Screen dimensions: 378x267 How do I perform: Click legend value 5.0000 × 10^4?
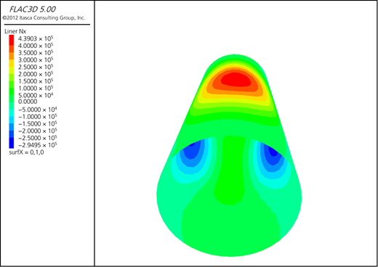pyautogui.click(x=36, y=95)
